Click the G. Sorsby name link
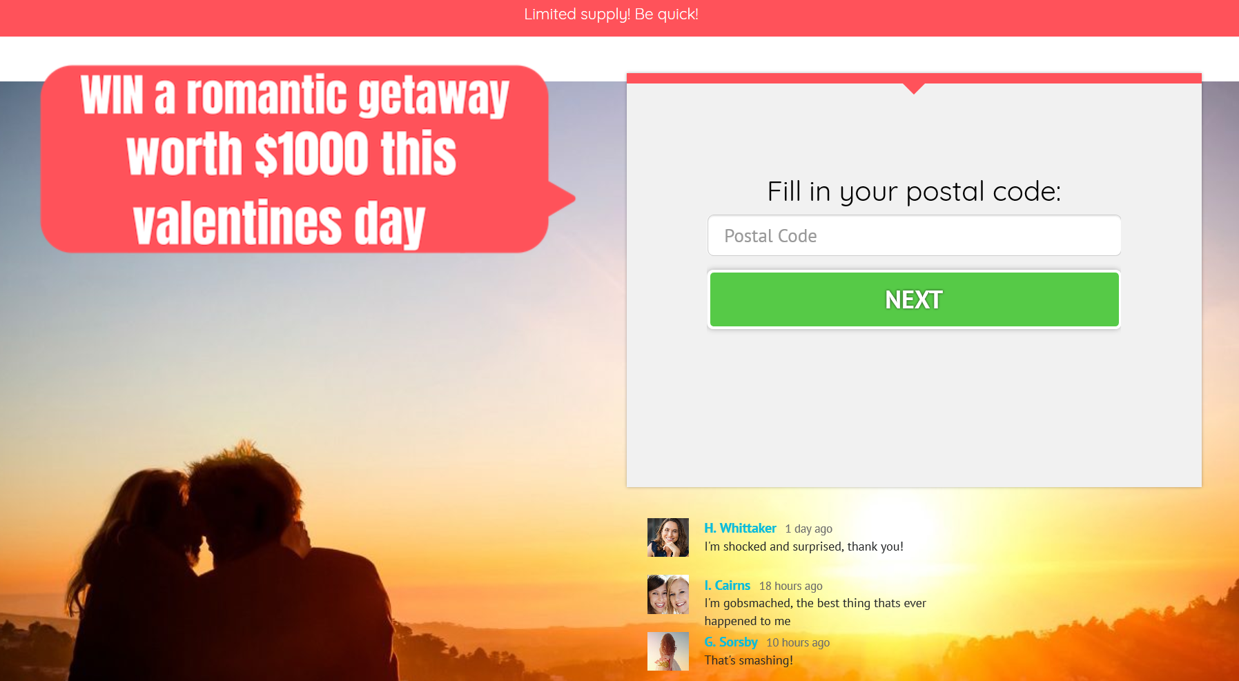 pyautogui.click(x=730, y=642)
